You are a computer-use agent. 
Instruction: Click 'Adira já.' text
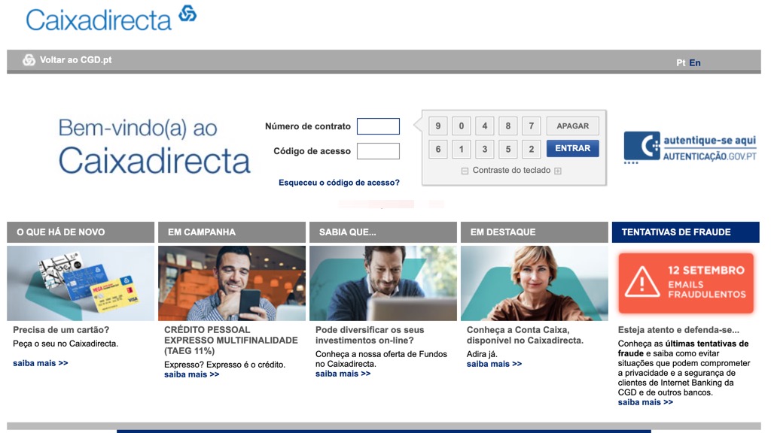click(482, 354)
